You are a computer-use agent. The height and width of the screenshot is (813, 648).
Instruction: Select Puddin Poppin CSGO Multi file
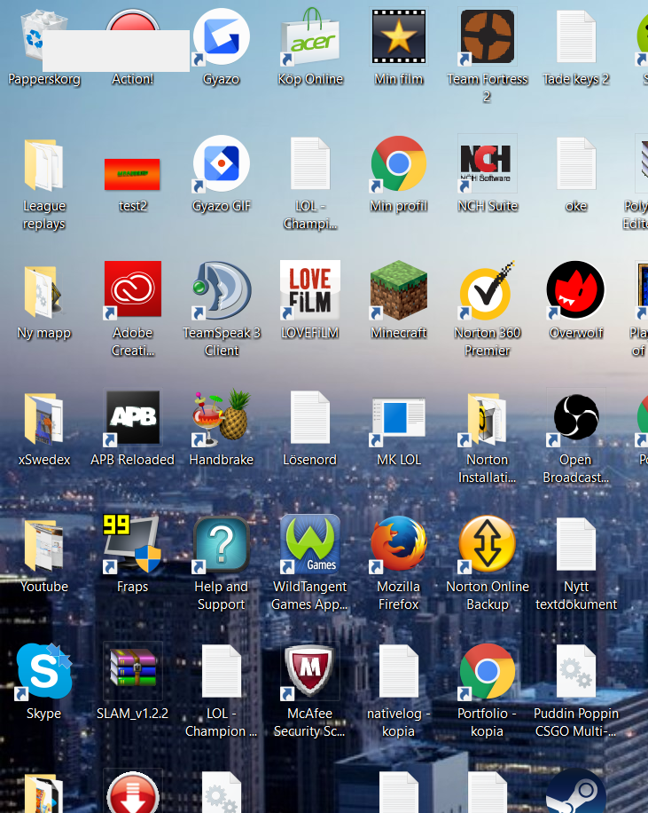(576, 672)
